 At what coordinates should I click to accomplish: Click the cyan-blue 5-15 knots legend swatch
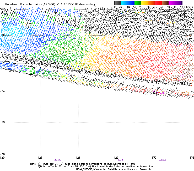[x=128, y=3]
